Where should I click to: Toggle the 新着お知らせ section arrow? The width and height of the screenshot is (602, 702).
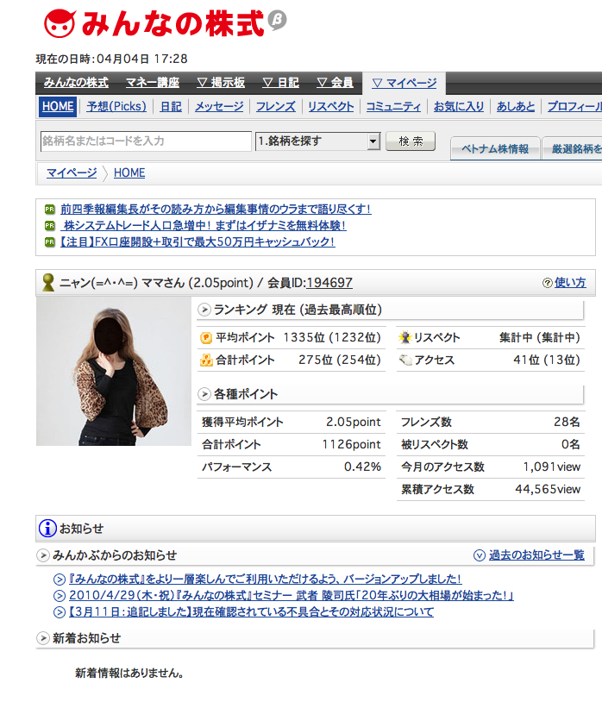point(43,639)
